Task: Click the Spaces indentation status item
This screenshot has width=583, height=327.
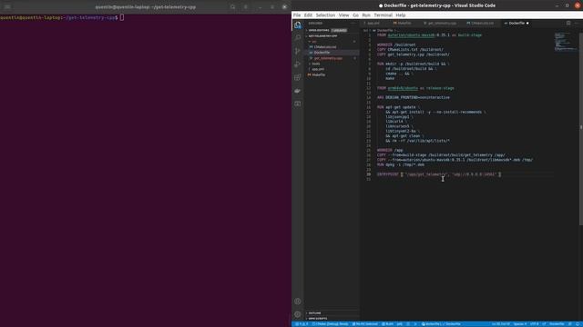Action: click(520, 324)
